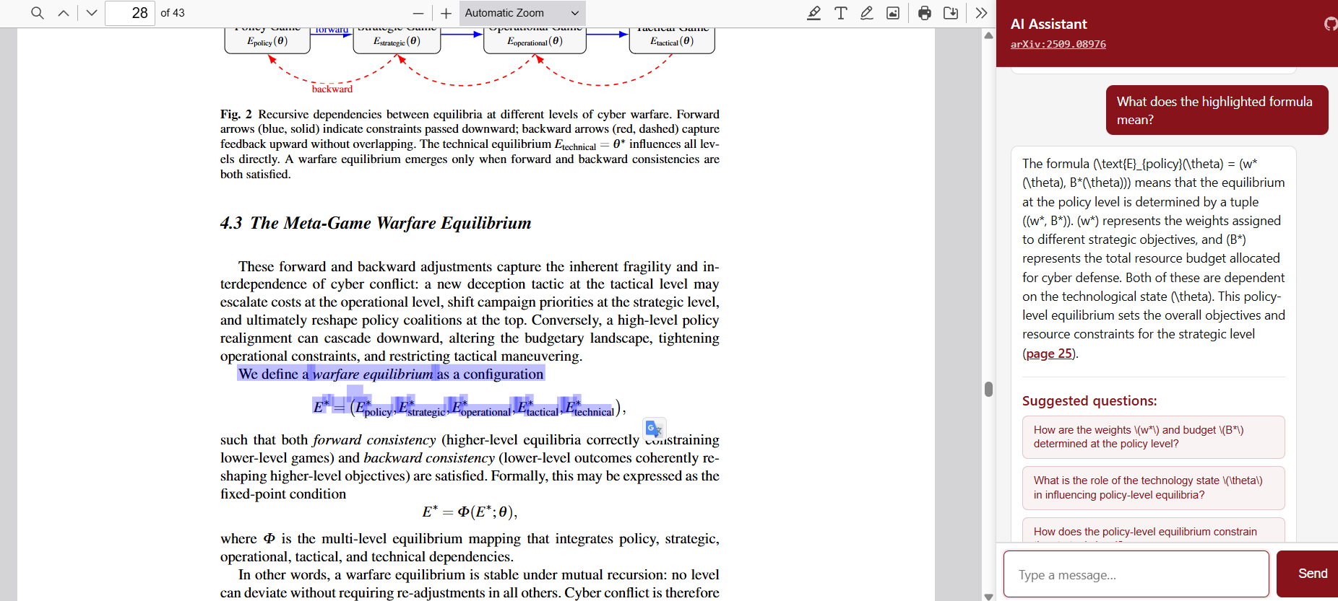Send the chat message
The height and width of the screenshot is (601, 1338).
1309,574
